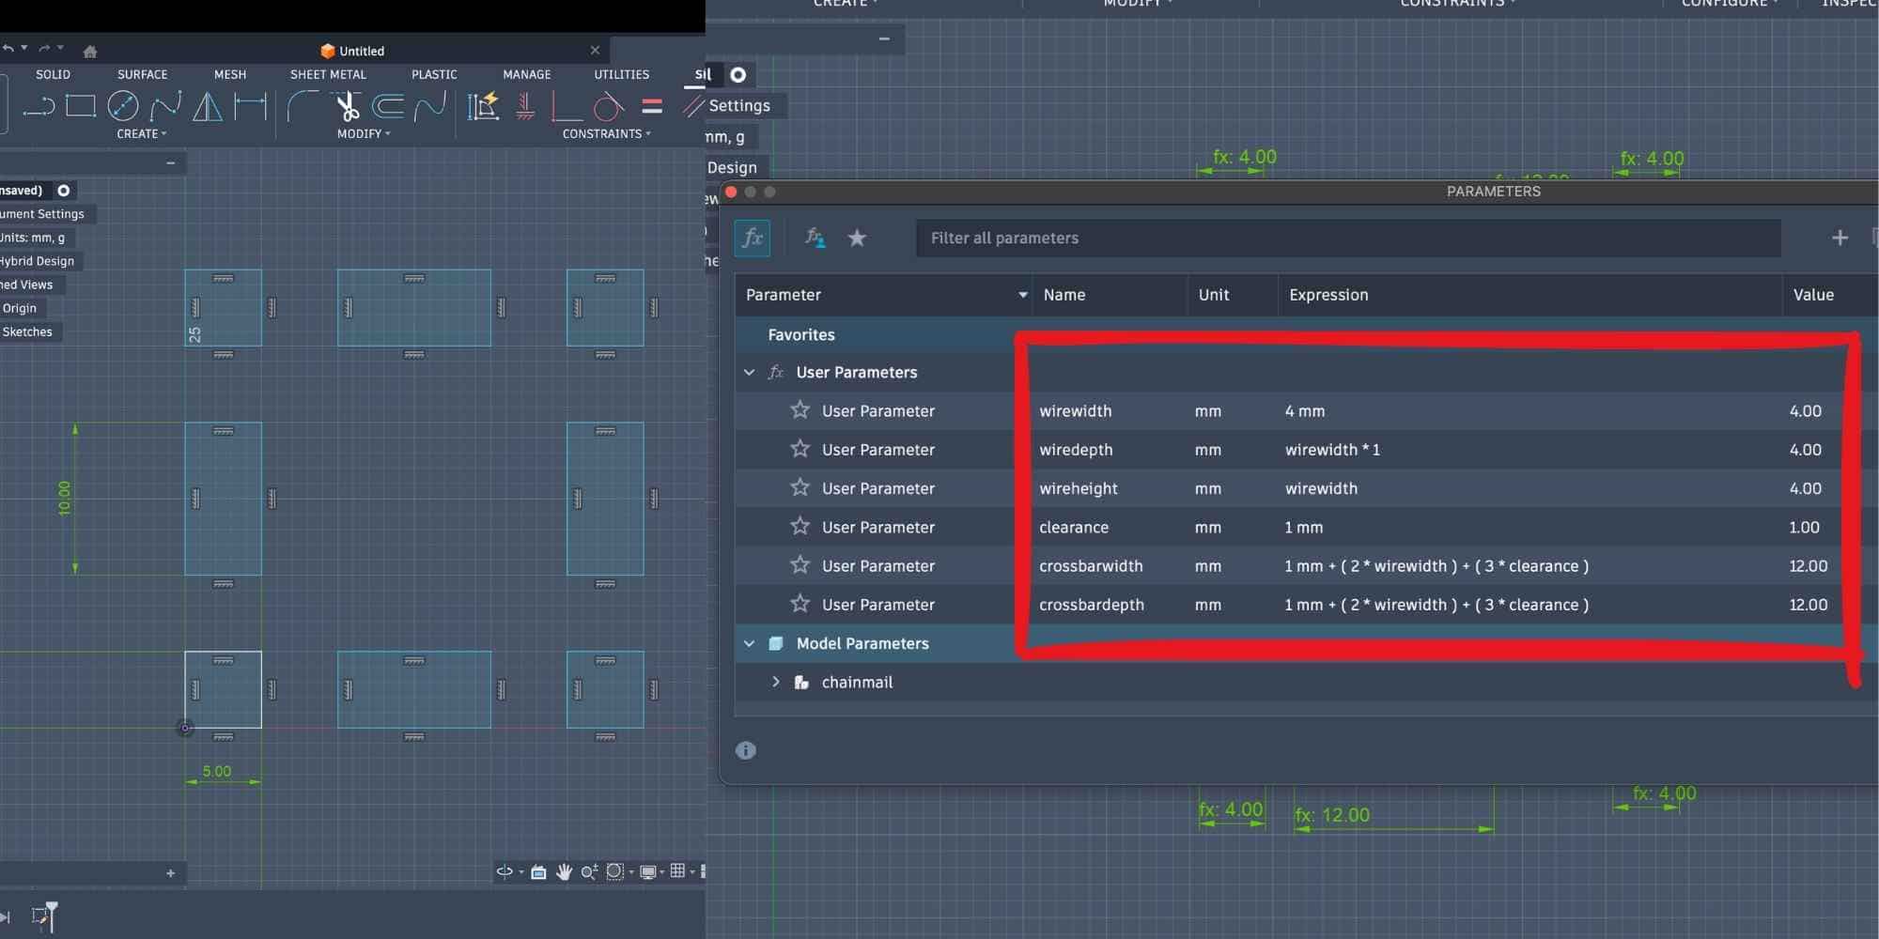Open the CONSTRAINTS dropdown menu
Screen dimensions: 1879x939
click(x=606, y=134)
